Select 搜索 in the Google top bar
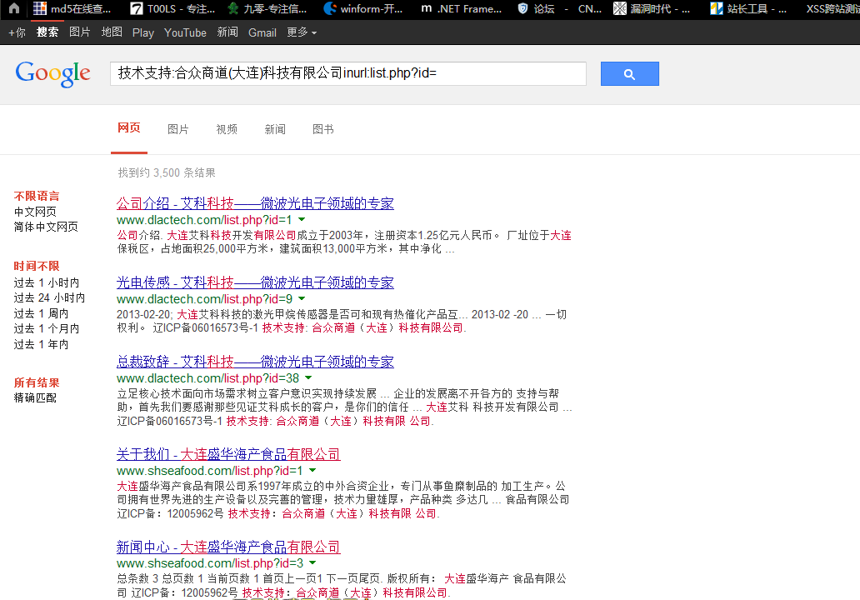The width and height of the screenshot is (860, 600). [x=47, y=32]
